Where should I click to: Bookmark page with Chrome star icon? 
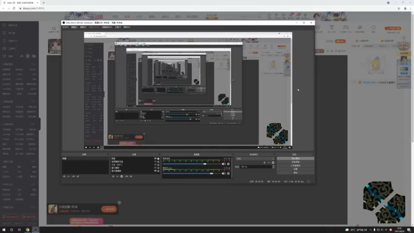pos(398,8)
